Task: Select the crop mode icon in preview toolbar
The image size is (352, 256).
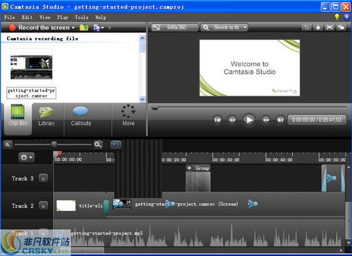Action: click(306, 27)
